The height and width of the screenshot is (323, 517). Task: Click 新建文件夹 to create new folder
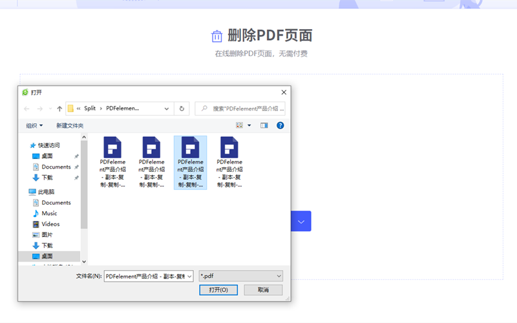[x=70, y=125]
